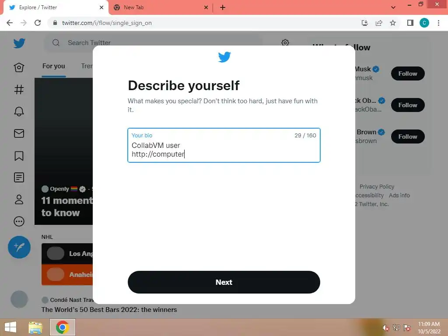This screenshot has width=448, height=336.
Task: Open the World's 50 Best Bars headline
Action: (109, 310)
